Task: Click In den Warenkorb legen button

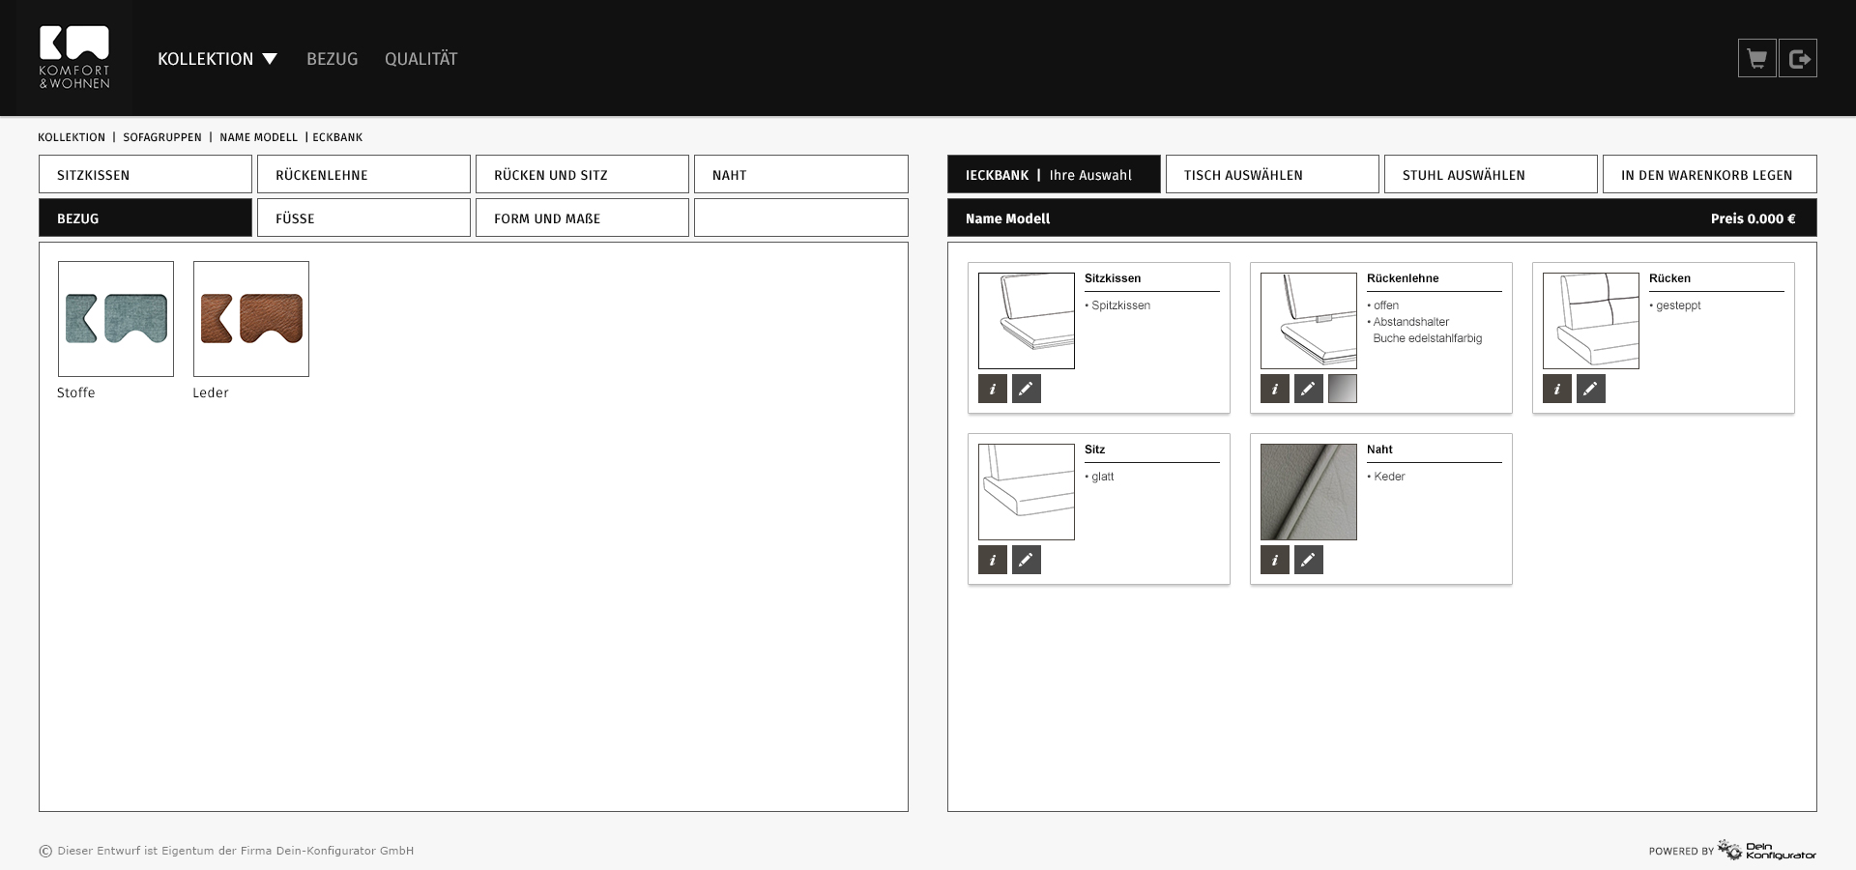Action: [1709, 175]
